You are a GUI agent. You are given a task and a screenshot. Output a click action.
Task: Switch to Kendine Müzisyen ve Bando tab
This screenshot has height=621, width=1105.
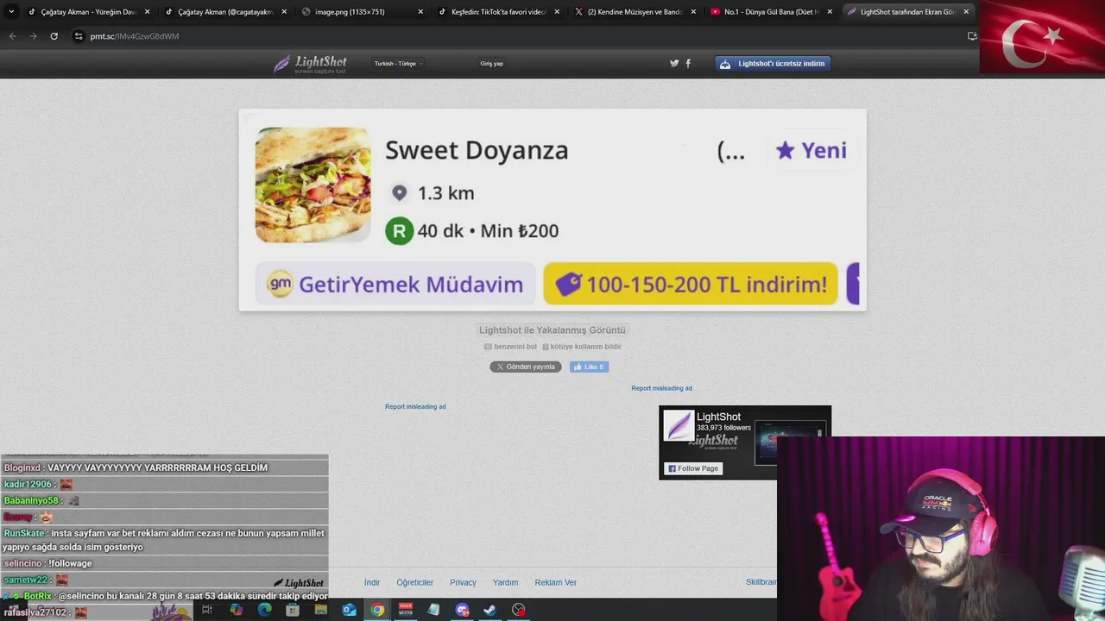click(x=635, y=12)
